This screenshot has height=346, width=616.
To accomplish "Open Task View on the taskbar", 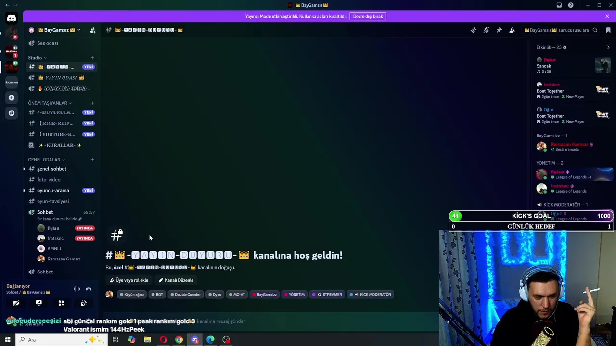I will 115,340.
